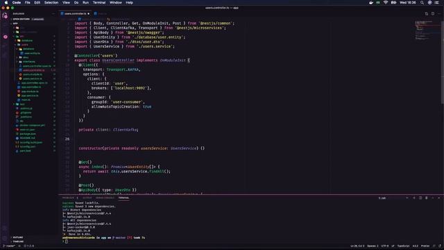The width and height of the screenshot is (444, 250).
Task: Collapse the APP folder section header
Action: pyautogui.click(x=15, y=24)
